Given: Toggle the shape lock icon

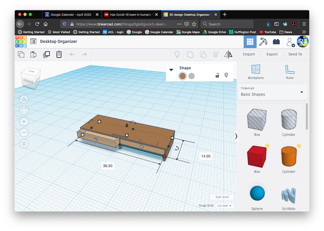Looking at the screenshot, I should [217, 75].
